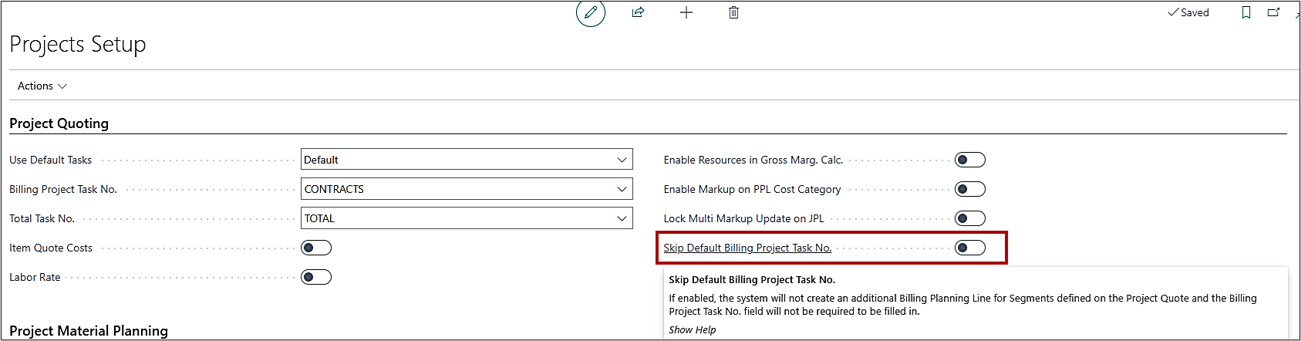
Task: Toggle Item Quote Costs switch
Action: point(316,248)
